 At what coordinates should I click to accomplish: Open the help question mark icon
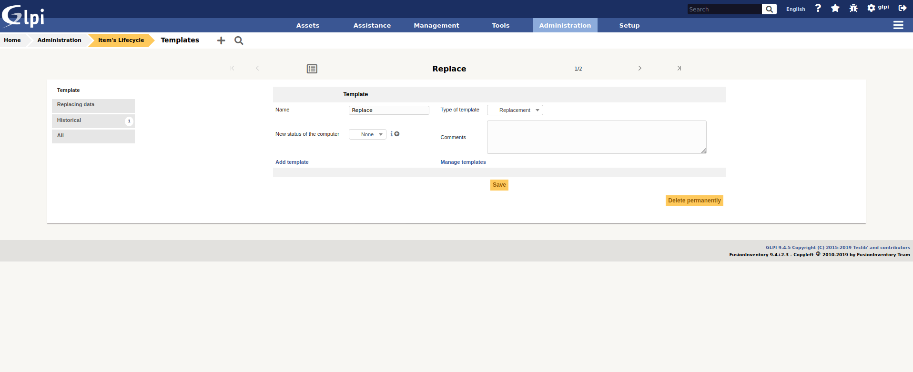pyautogui.click(x=818, y=8)
